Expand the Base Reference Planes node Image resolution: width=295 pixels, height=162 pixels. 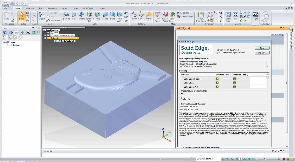[x=45, y=35]
